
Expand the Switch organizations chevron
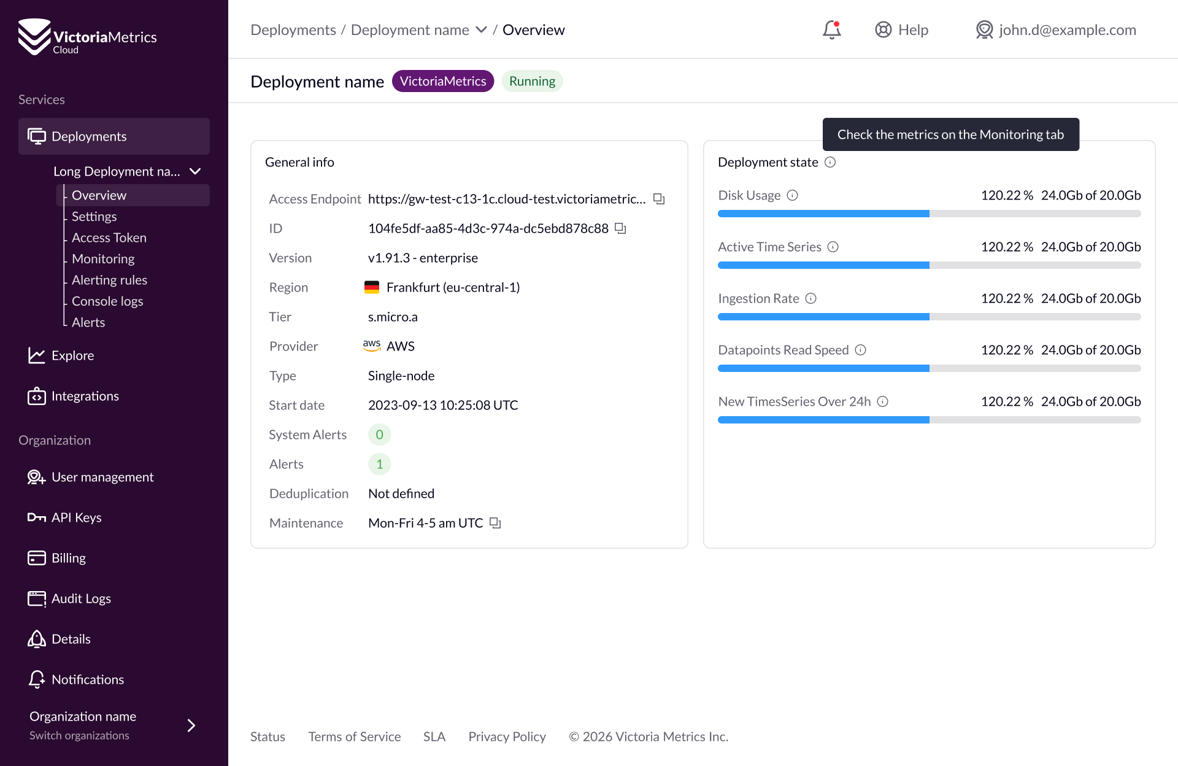[191, 725]
